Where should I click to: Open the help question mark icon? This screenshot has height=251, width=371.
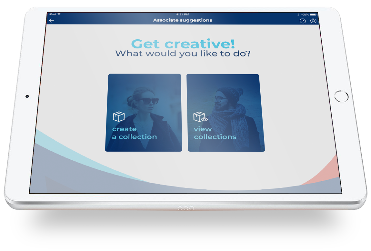(x=303, y=21)
